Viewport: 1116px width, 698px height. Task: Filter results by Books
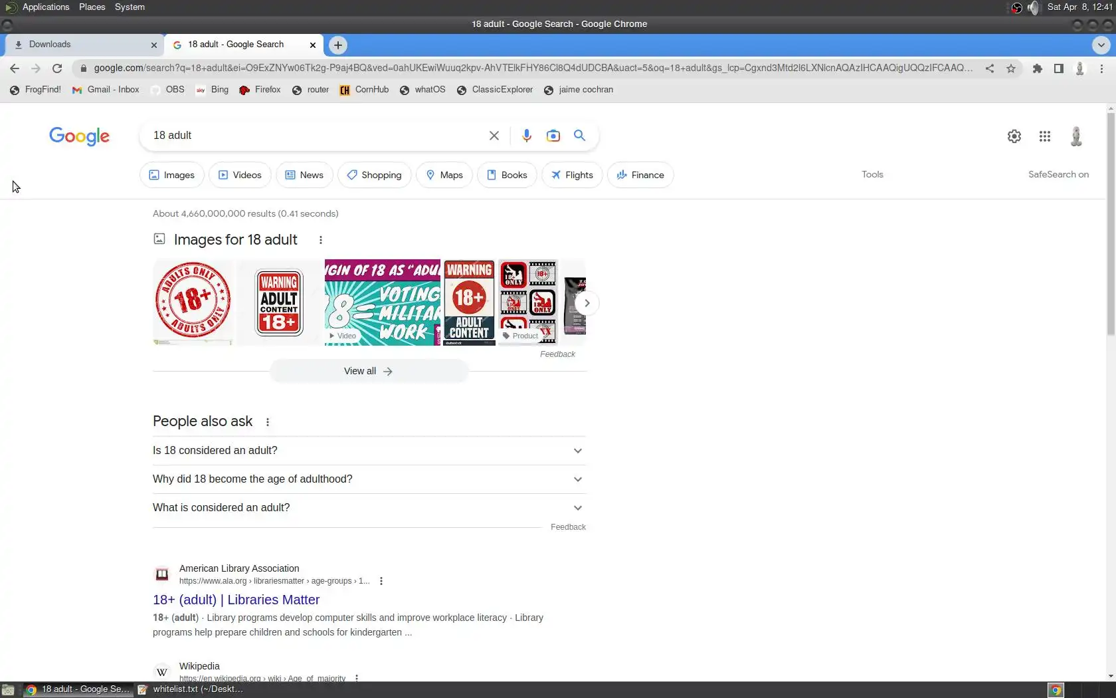[x=507, y=175]
